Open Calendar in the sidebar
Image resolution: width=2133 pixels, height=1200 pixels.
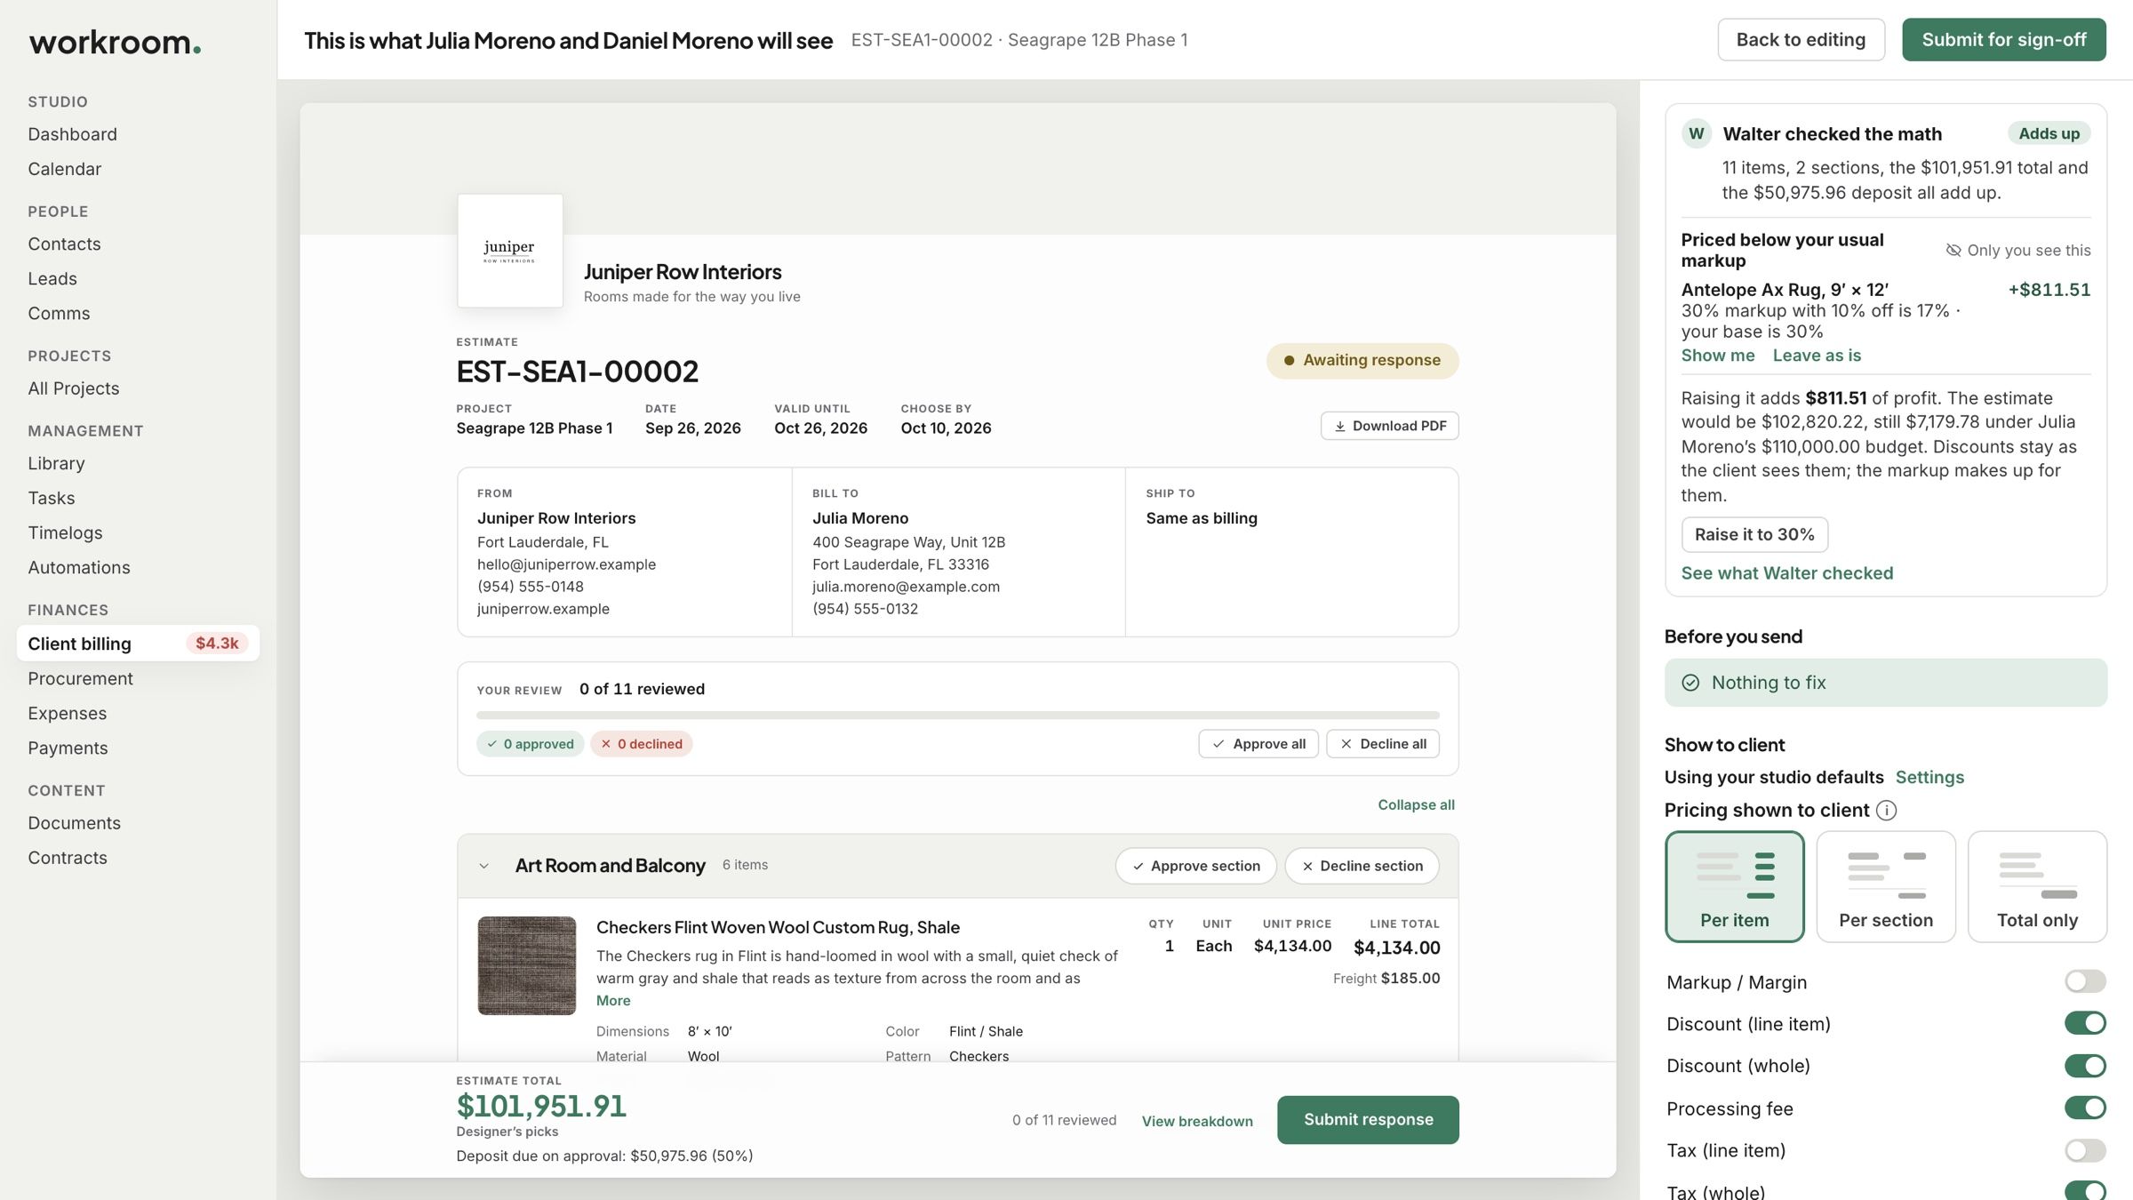[x=64, y=169]
